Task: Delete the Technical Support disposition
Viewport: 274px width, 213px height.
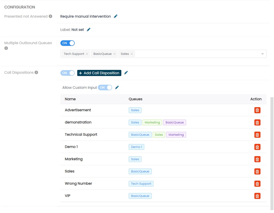Action: [257, 135]
